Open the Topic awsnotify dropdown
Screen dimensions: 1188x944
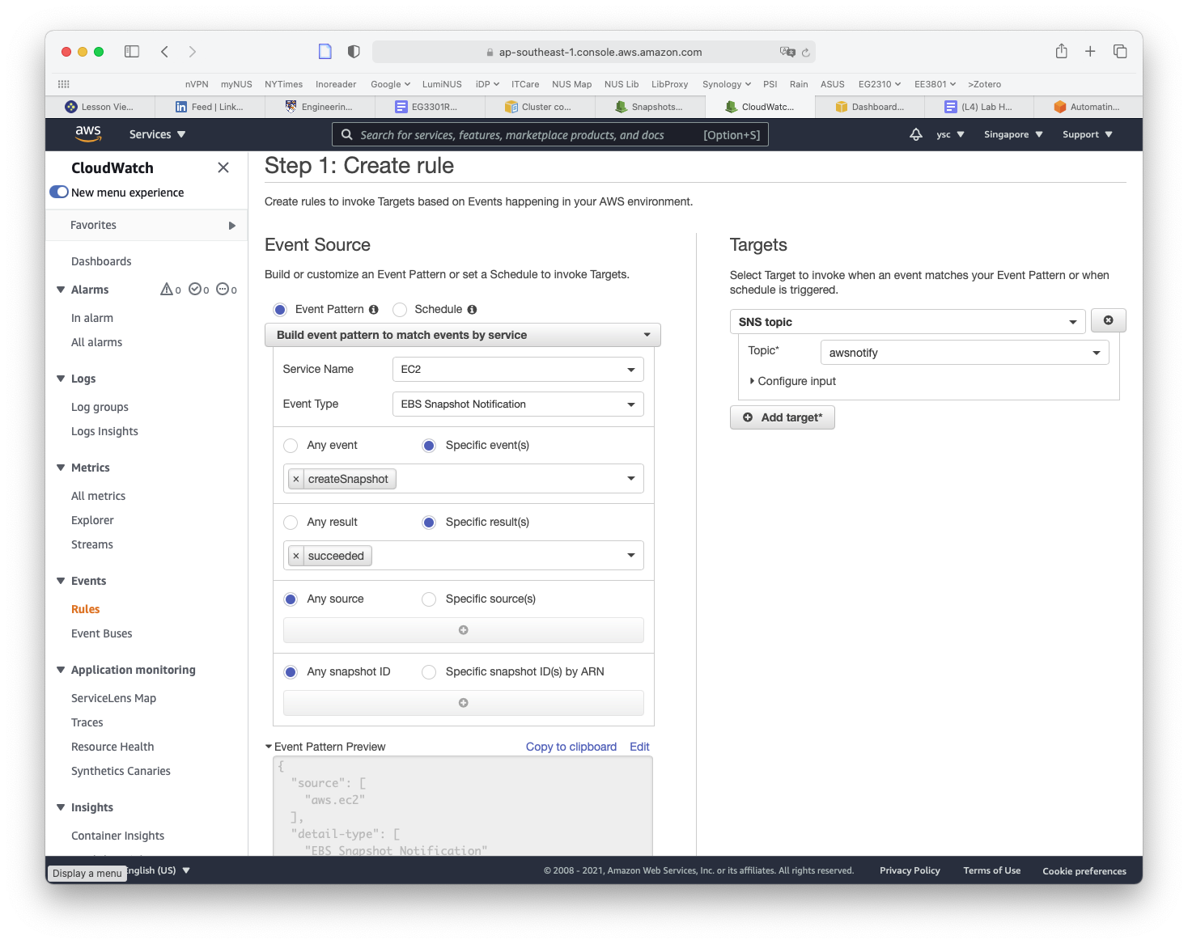click(964, 353)
